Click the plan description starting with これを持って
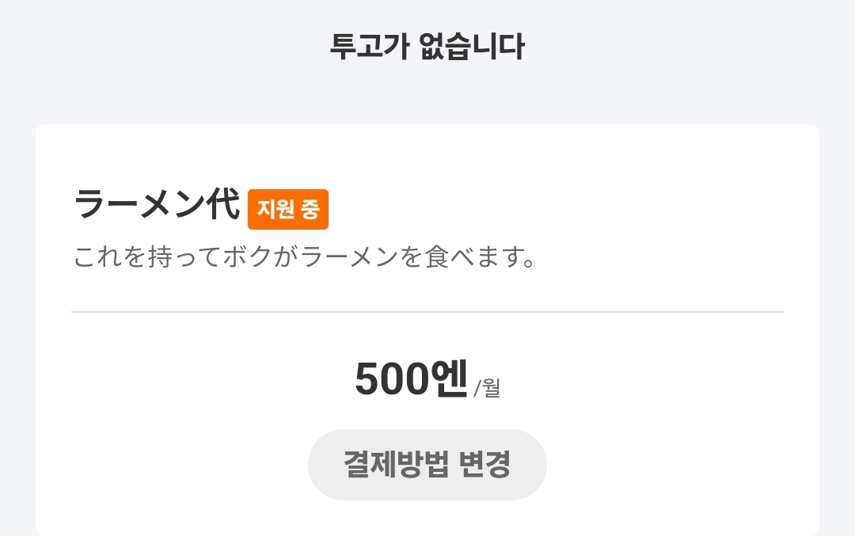Viewport: 855px width, 536px height. (x=305, y=257)
